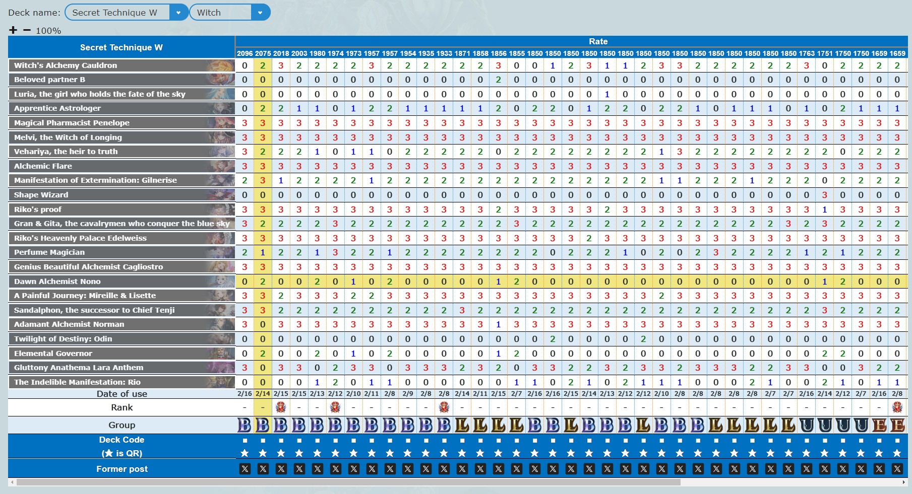The image size is (912, 494).
Task: Click card row Adamant Alchemist Norman
Action: point(121,324)
